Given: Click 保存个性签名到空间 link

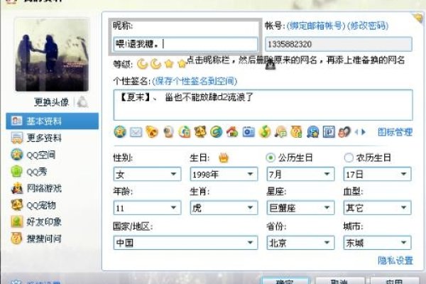Looking at the screenshot, I should tap(195, 81).
